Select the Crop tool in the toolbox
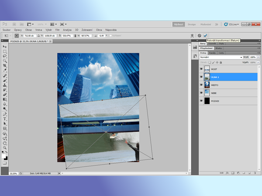The width and height of the screenshot is (262, 196). point(5,65)
